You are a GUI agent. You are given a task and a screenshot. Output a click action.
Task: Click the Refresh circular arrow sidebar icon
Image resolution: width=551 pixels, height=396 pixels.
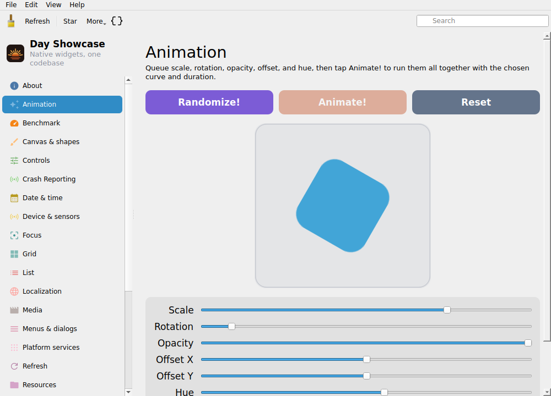pyautogui.click(x=14, y=366)
